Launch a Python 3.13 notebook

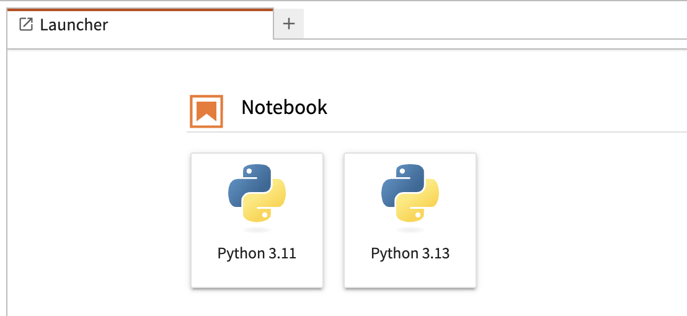point(410,220)
